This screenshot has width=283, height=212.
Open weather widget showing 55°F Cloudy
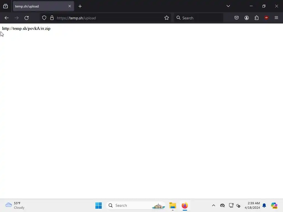[x=15, y=205]
